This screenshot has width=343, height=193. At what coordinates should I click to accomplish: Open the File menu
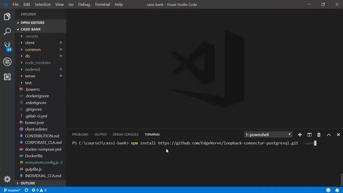[x=16, y=4]
